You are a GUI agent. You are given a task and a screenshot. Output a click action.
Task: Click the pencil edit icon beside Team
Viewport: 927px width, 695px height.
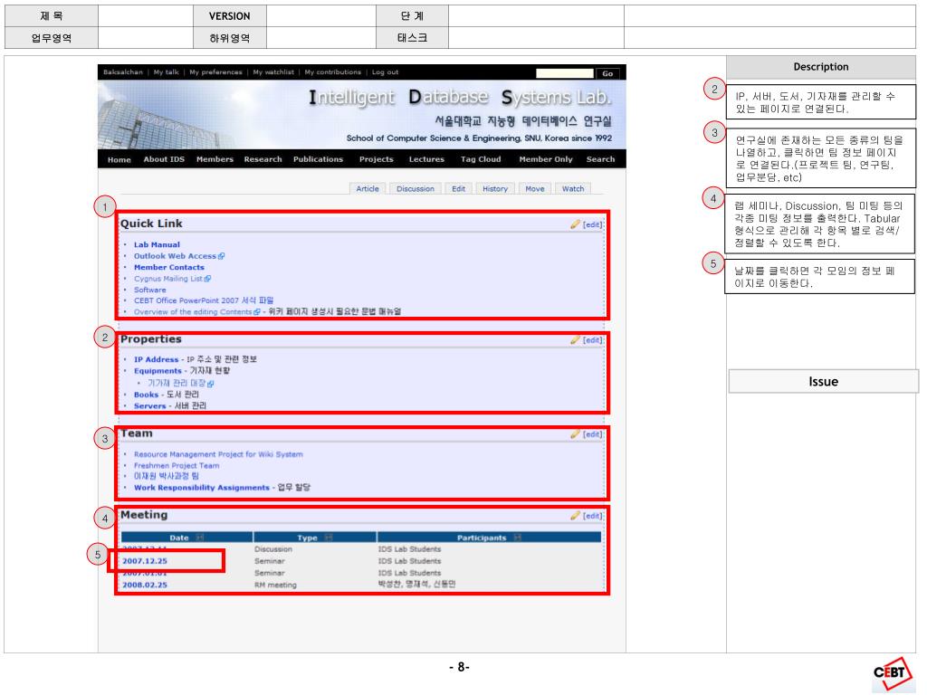pyautogui.click(x=575, y=434)
